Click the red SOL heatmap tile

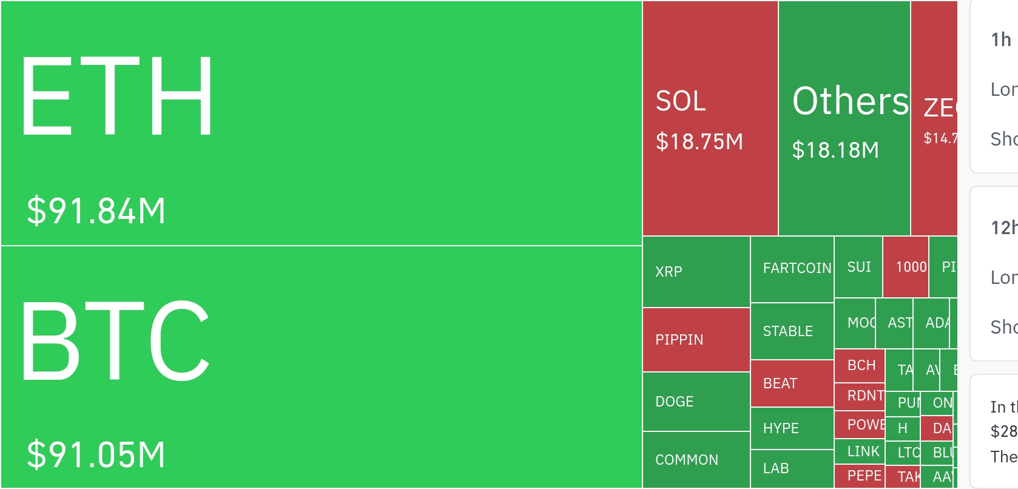coord(710,118)
